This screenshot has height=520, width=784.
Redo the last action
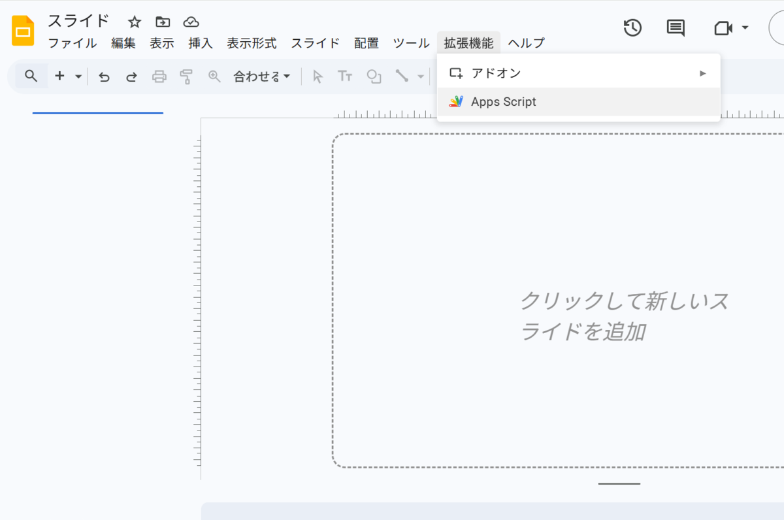131,76
